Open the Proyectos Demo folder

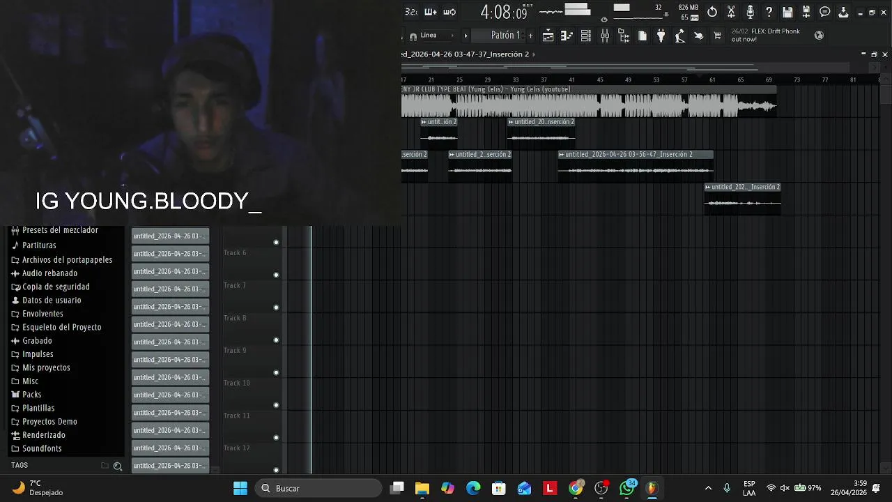44,422
